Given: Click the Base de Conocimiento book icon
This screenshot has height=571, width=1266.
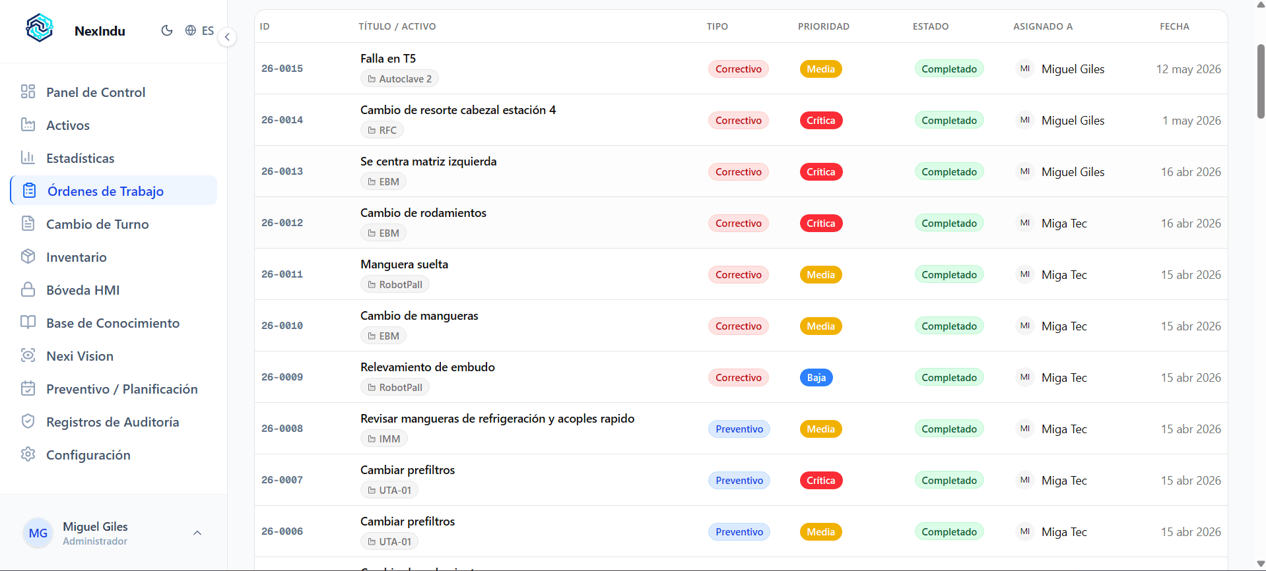Looking at the screenshot, I should pyautogui.click(x=28, y=322).
